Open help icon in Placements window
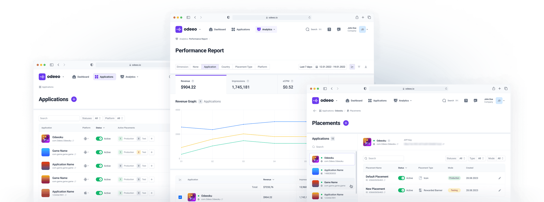Viewport: 544px width, 202px height. [466, 101]
